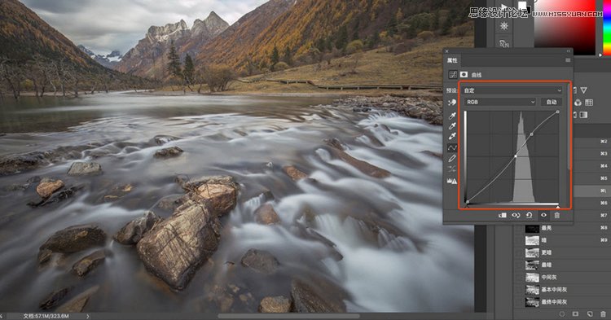The image size is (611, 320).
Task: Open the Properties panel flyout menu
Action: point(568,60)
